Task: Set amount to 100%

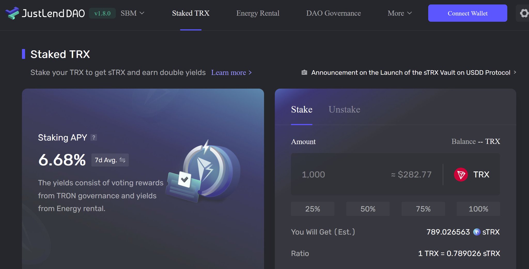Action: 478,209
